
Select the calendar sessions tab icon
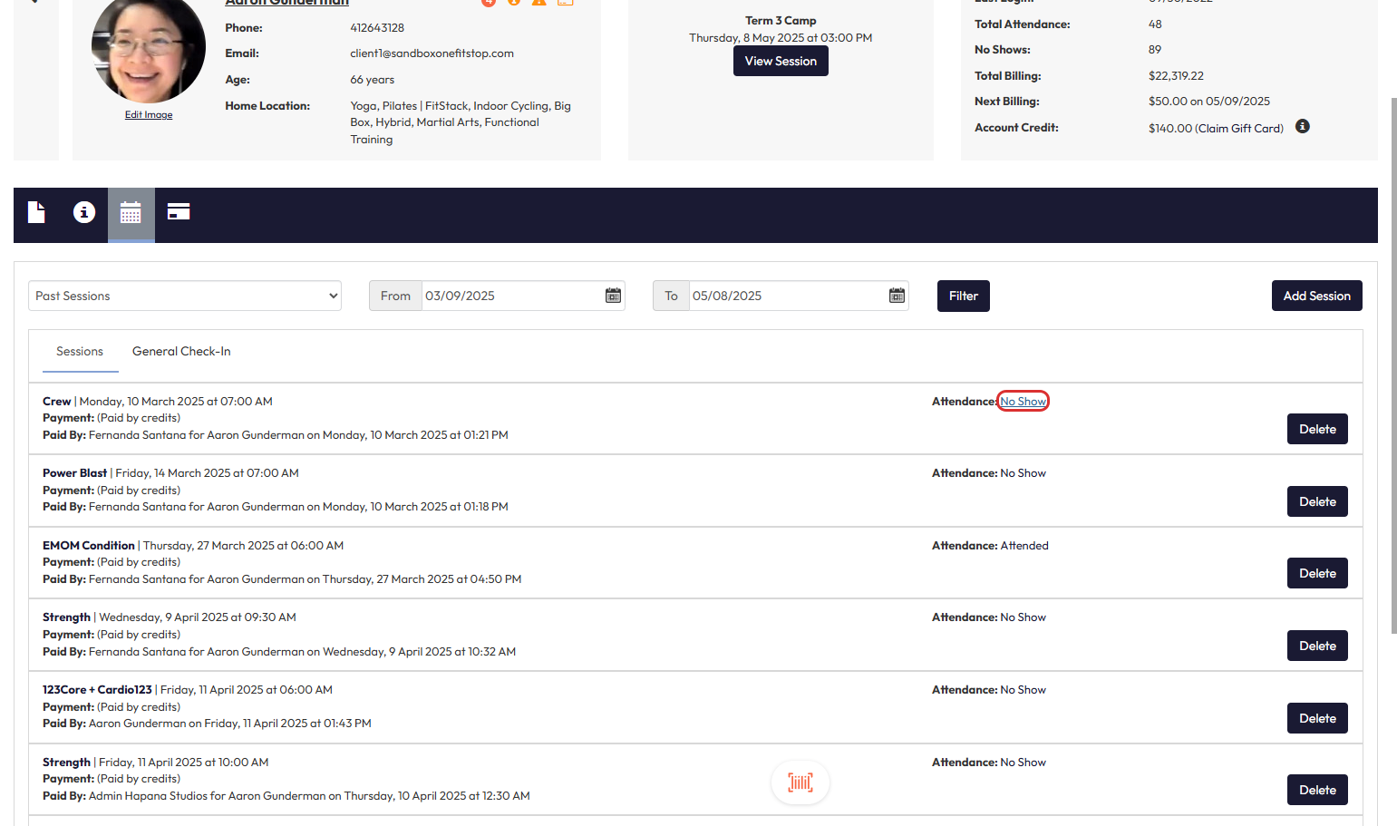coord(131,214)
